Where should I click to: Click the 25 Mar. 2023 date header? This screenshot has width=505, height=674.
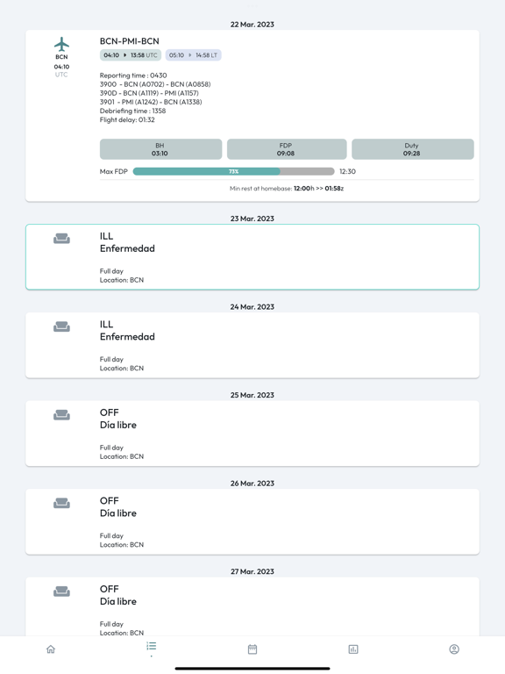[252, 395]
